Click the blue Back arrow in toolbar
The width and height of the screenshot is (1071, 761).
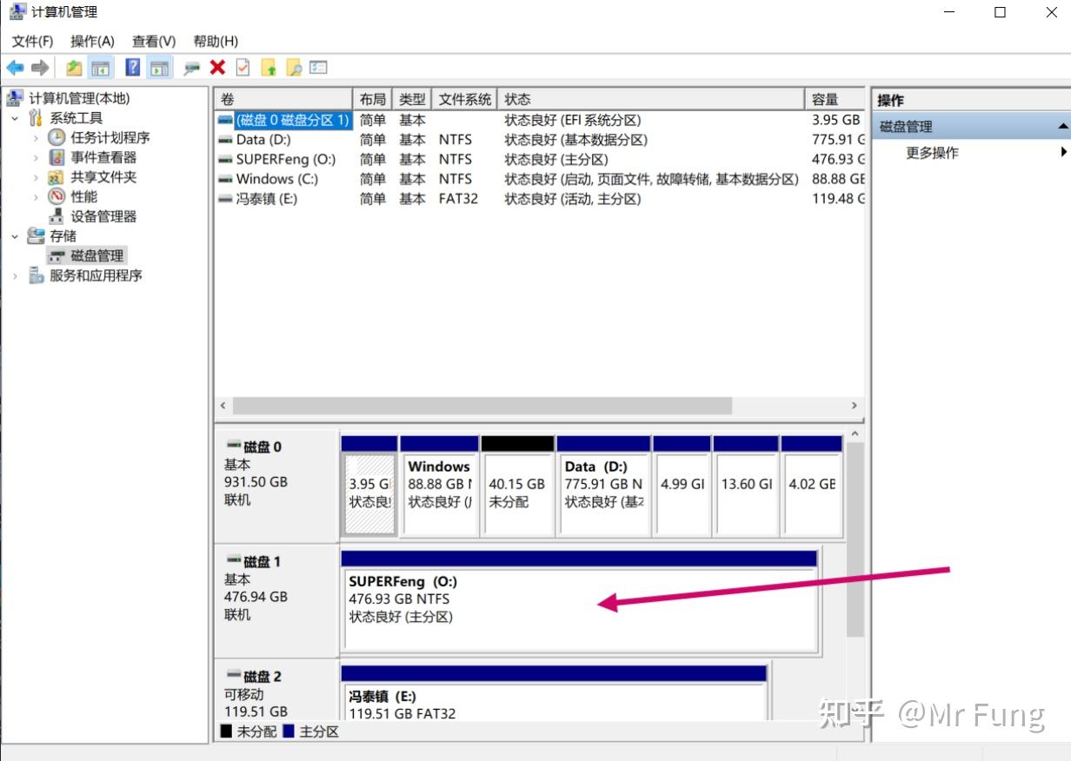(x=15, y=68)
